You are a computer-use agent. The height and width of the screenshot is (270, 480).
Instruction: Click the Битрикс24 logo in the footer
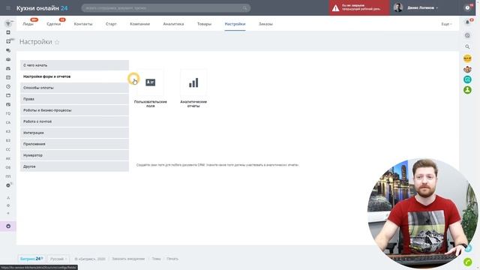31,259
